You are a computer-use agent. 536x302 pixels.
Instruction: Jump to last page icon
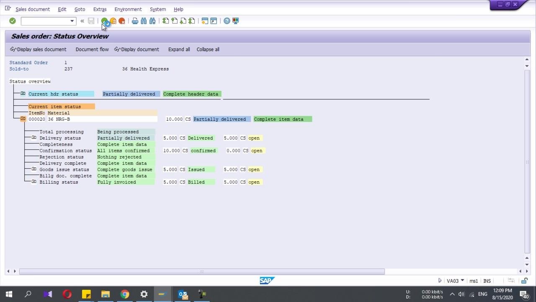pyautogui.click(x=192, y=21)
